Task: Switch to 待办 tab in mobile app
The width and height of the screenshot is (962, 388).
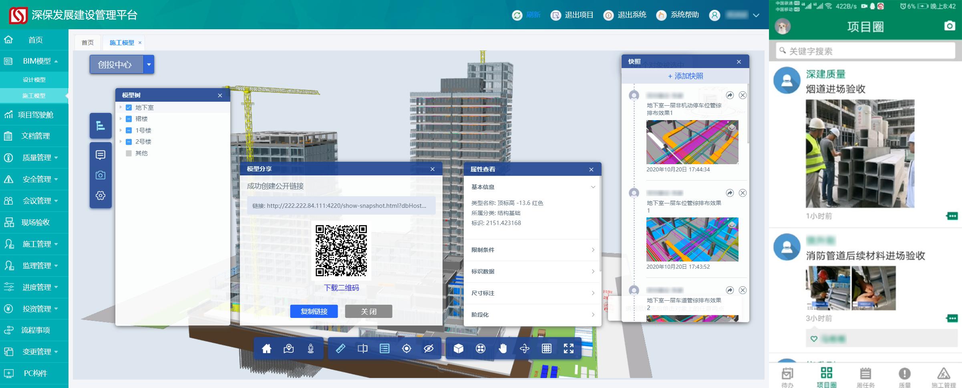Action: pos(787,377)
